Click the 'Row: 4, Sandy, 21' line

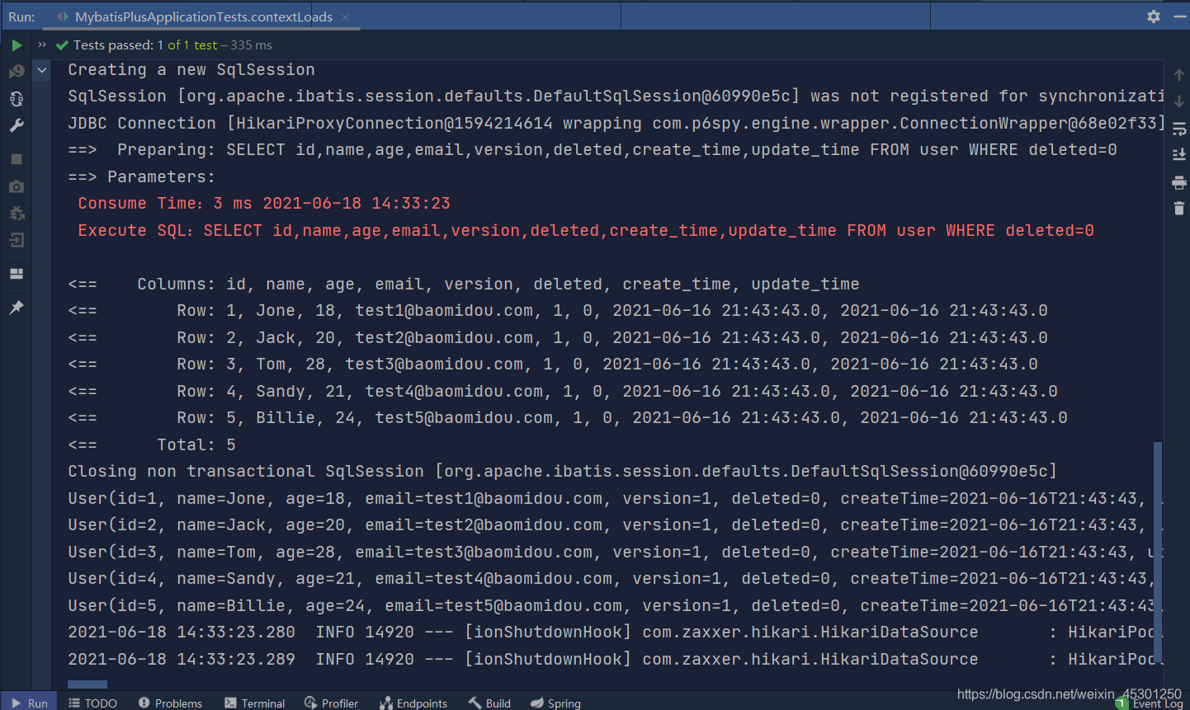563,392
